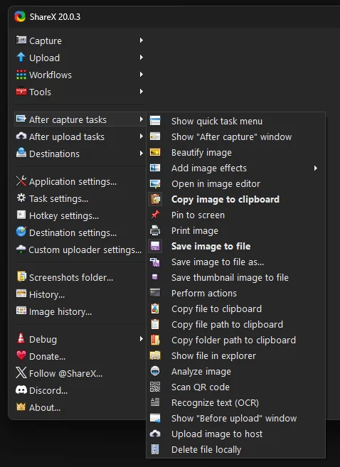
Task: Click the After capture tasks label
Action: [68, 119]
